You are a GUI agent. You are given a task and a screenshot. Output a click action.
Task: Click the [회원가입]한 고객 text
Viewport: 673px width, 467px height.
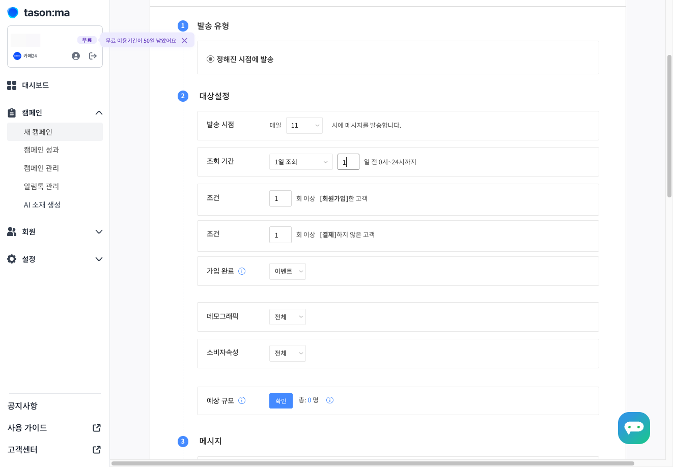tap(344, 198)
